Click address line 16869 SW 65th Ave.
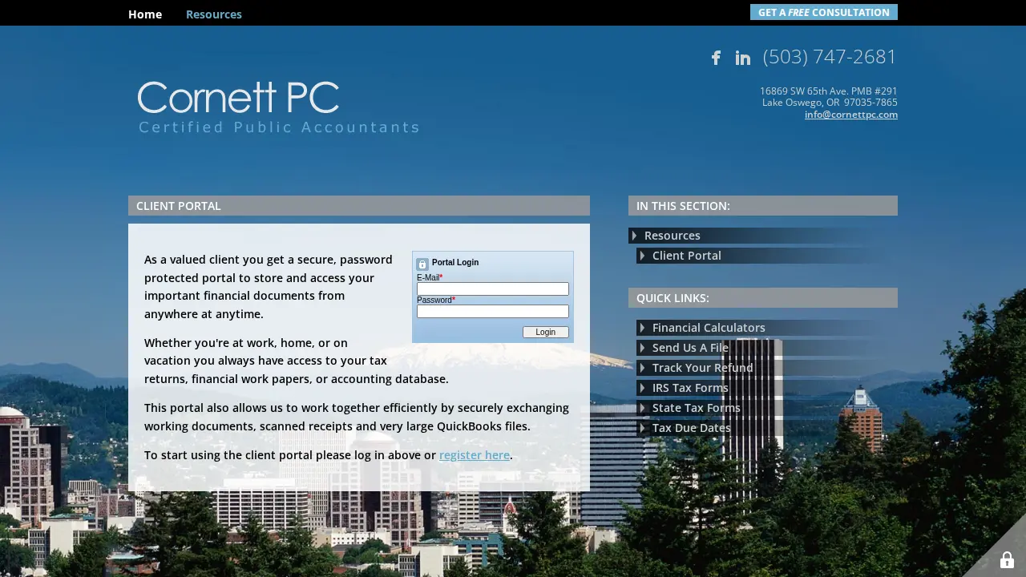 [829, 91]
